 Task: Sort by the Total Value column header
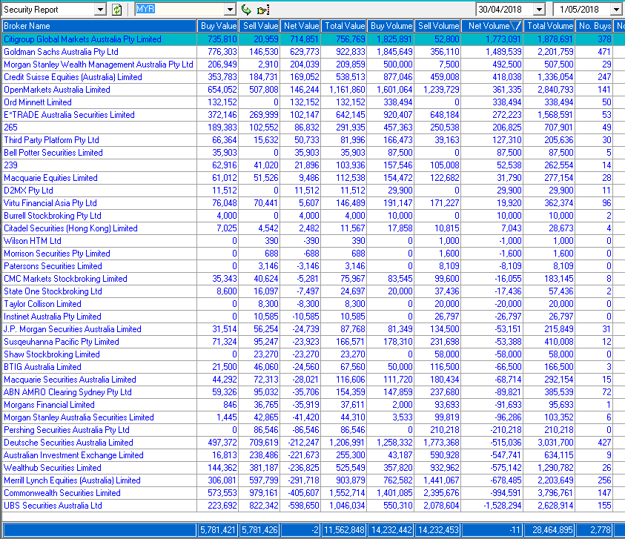pos(344,26)
